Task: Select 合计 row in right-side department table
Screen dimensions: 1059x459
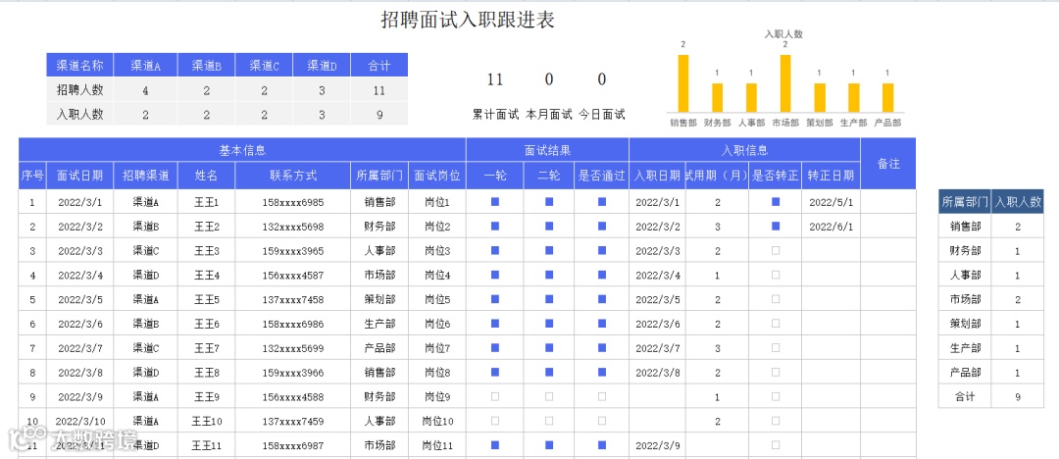Action: click(991, 397)
